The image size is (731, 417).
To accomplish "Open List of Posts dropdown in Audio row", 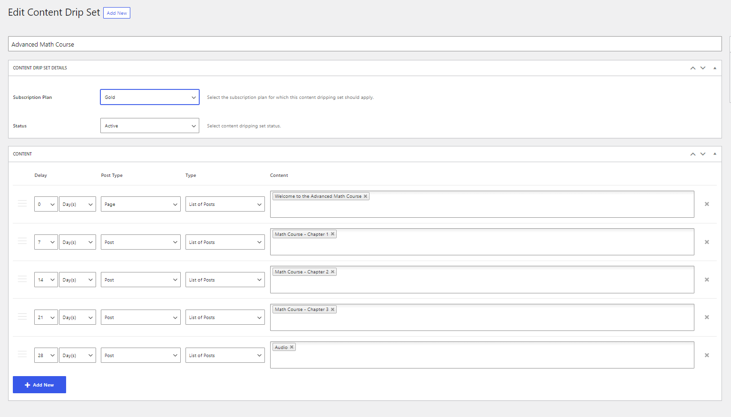I will pos(225,355).
